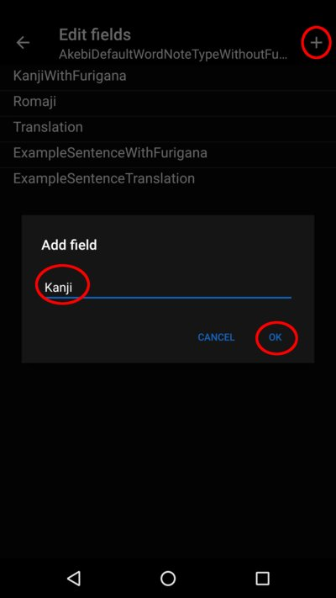This screenshot has height=598, width=336.
Task: Select the KanjiWithFurigana field
Action: 168,76
